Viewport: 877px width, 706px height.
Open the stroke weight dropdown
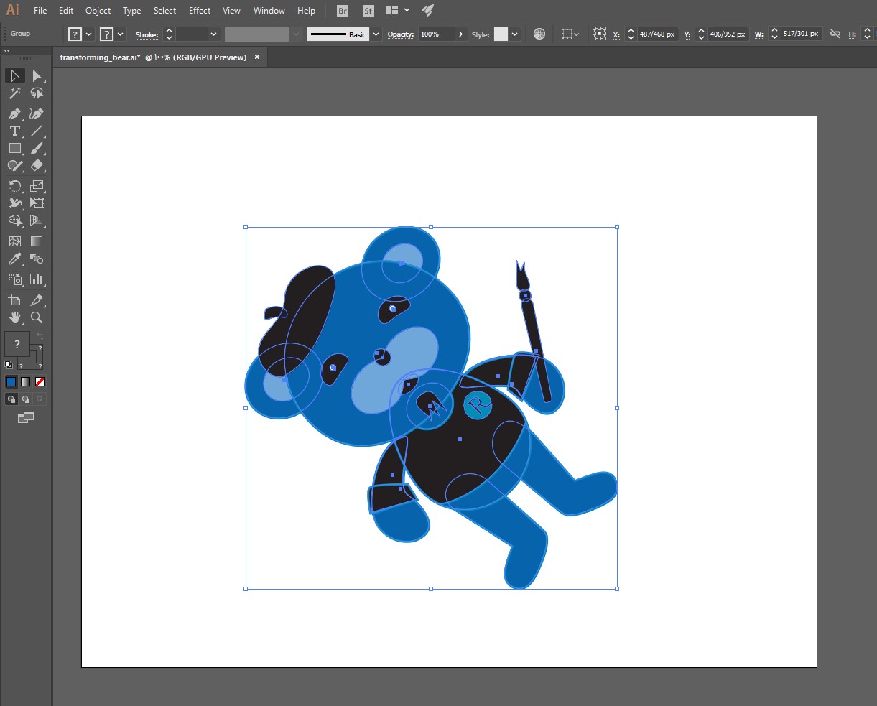[214, 34]
